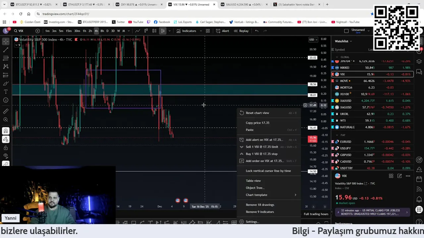Image resolution: width=424 pixels, height=238 pixels.
Task: Select the forecasting and measurement tools
Action: pyautogui.click(x=6, y=75)
